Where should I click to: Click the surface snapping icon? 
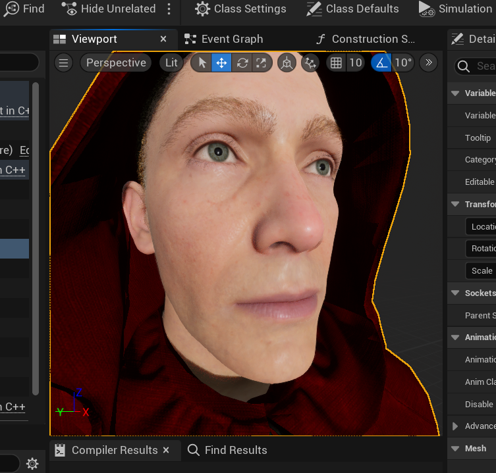pos(310,63)
